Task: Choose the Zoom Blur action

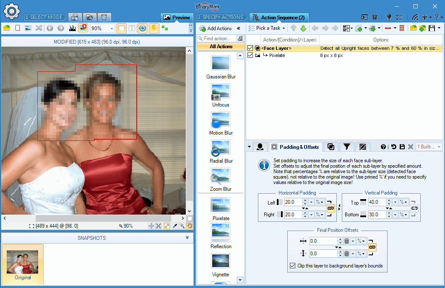Action: (x=221, y=180)
